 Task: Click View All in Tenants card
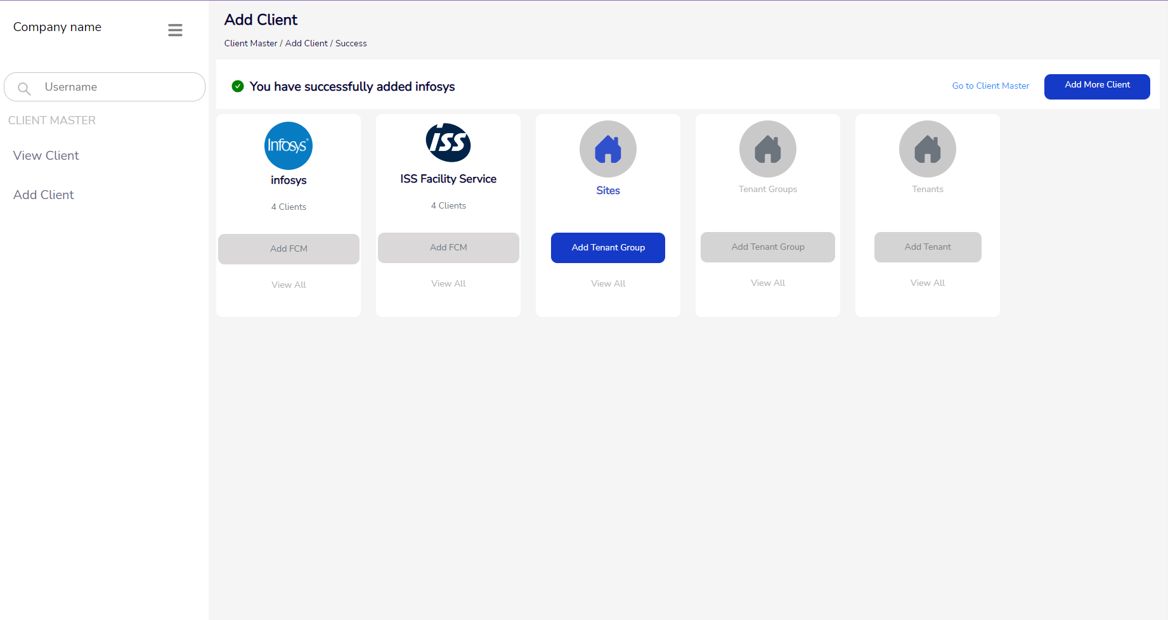click(x=928, y=283)
